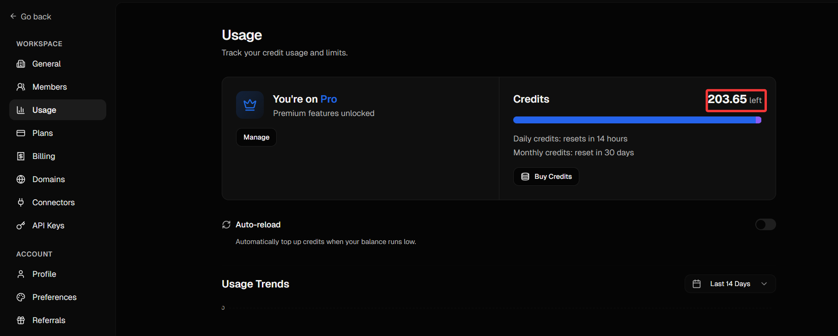Open Connectors in the sidebar
This screenshot has width=838, height=336.
pyautogui.click(x=58, y=202)
